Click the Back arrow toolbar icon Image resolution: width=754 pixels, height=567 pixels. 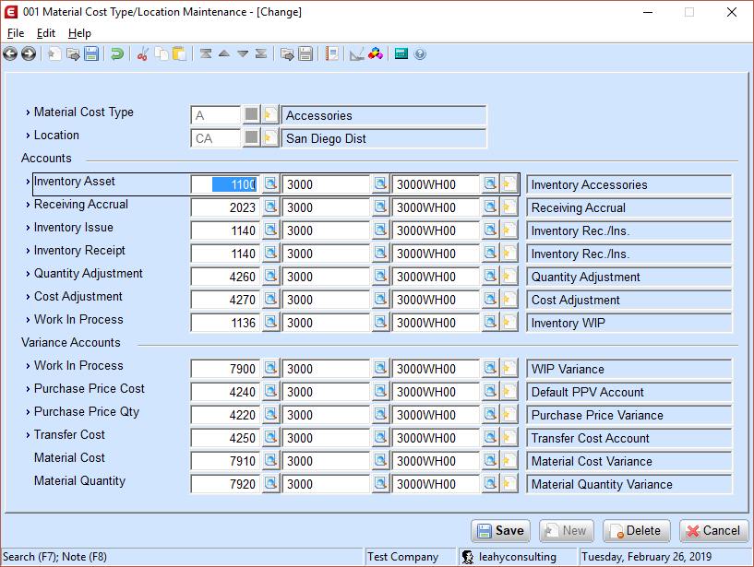point(10,53)
